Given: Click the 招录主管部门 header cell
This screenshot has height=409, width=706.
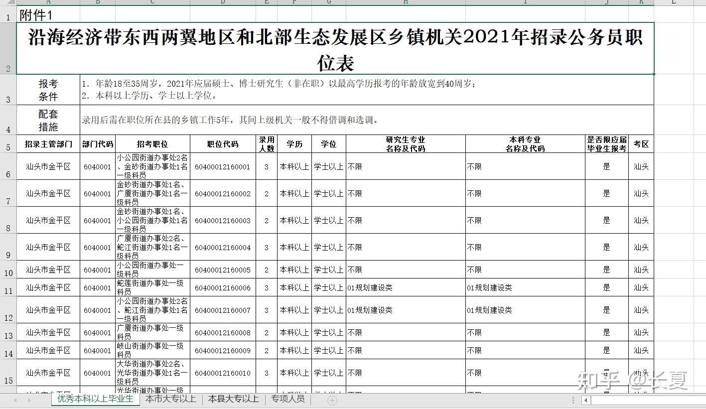Looking at the screenshot, I should click(x=48, y=144).
